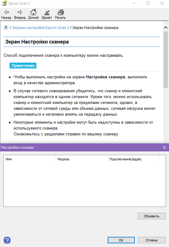Click the scrollbar up arrow
Screen dimensions: 169x247
click(166, 28)
